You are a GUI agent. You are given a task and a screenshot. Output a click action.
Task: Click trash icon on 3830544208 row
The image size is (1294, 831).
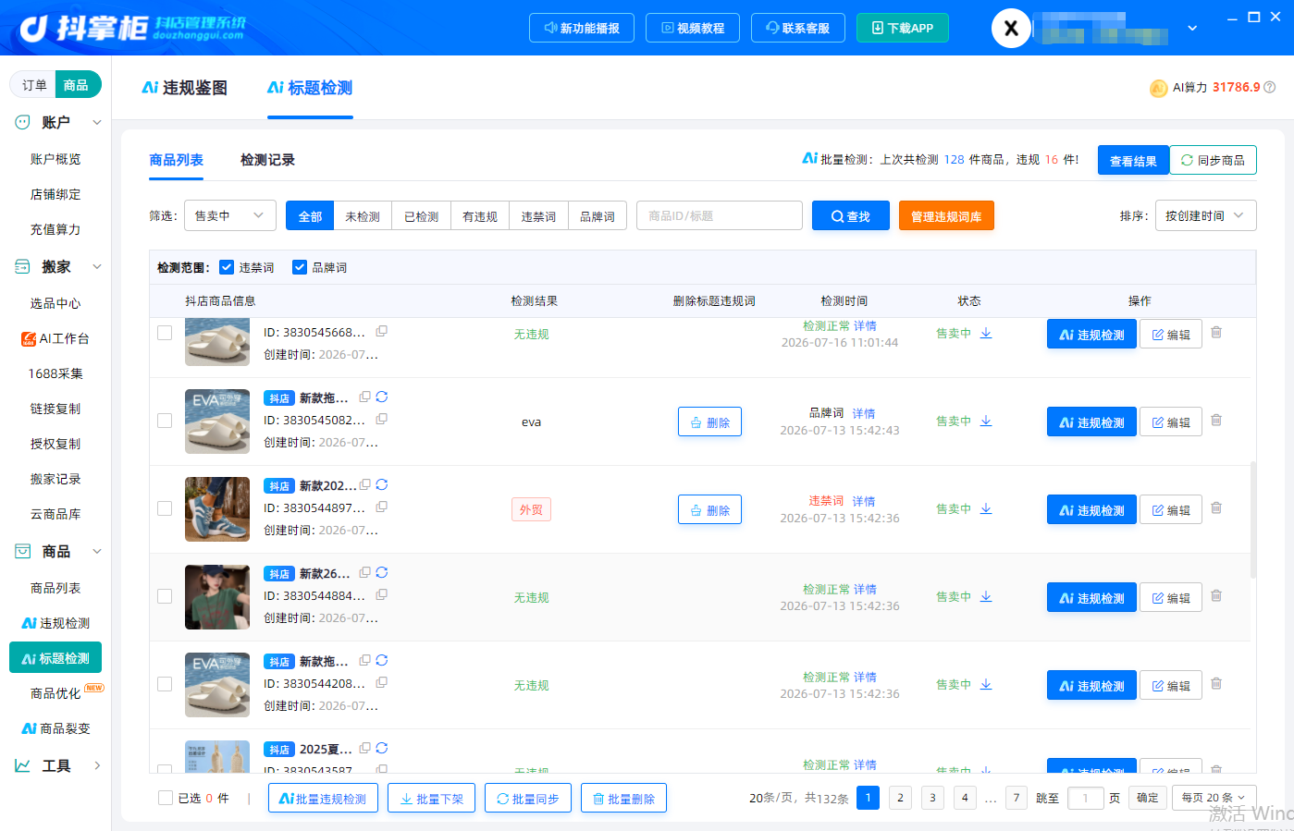coord(1216,683)
